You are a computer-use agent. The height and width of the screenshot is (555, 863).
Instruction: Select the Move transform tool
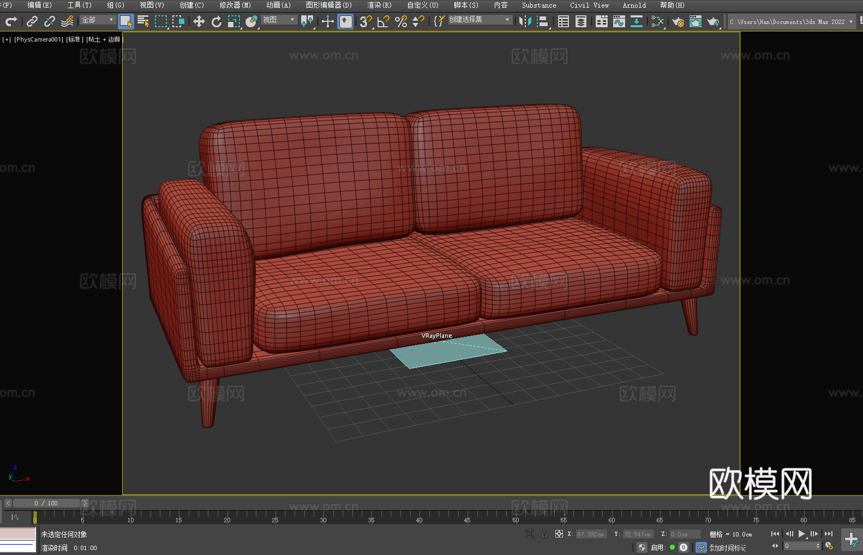(199, 22)
